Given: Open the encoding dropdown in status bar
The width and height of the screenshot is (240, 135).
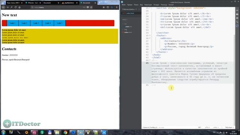Looking at the screenshot, I should tap(207, 127).
